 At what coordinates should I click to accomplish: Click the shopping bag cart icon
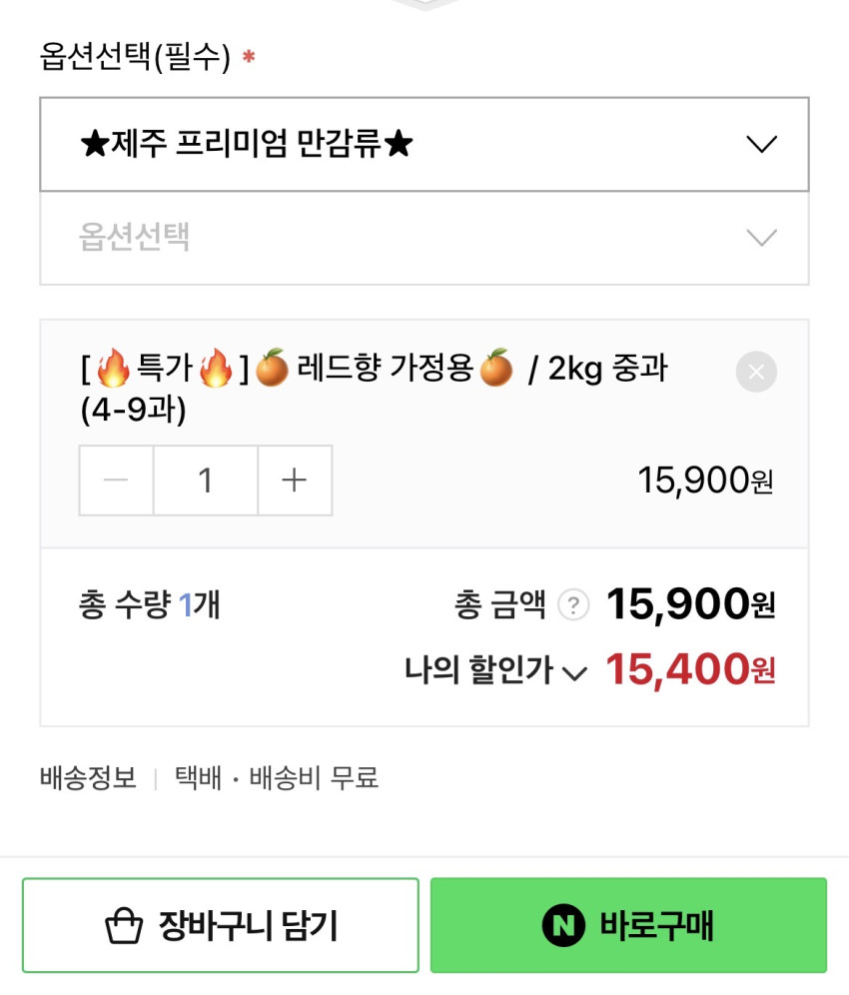point(125,926)
